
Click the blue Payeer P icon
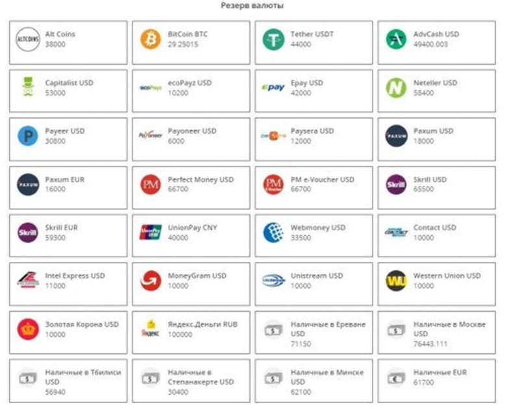tap(28, 135)
